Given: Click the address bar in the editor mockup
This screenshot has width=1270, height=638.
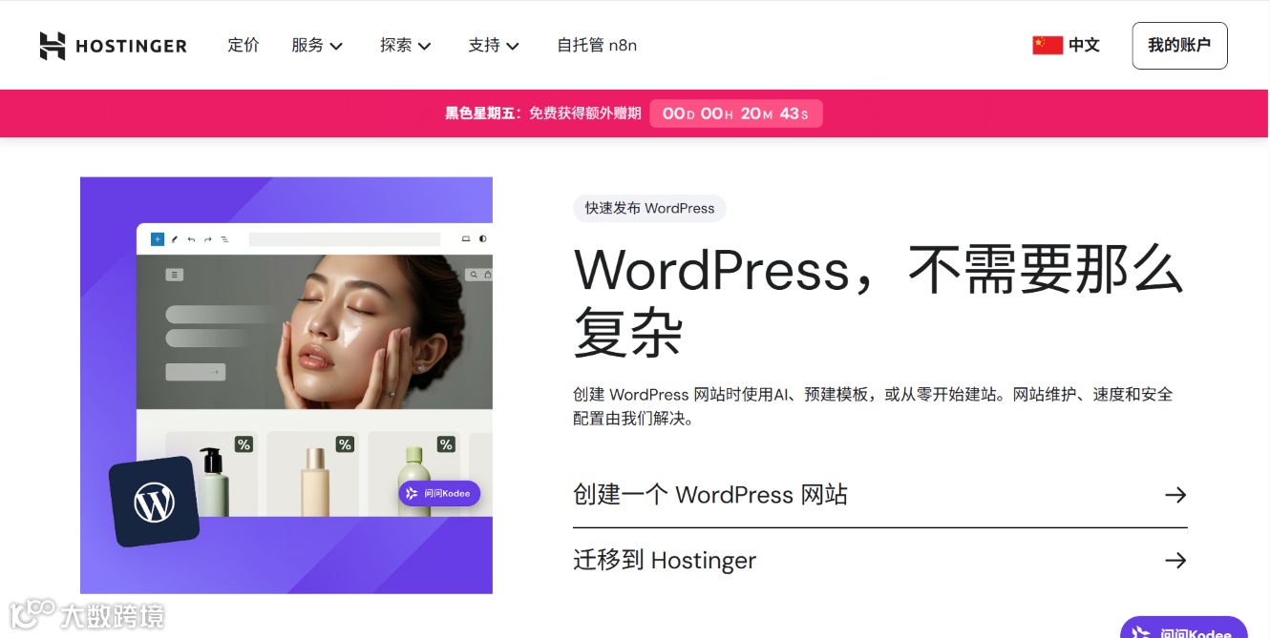Looking at the screenshot, I should [x=345, y=239].
